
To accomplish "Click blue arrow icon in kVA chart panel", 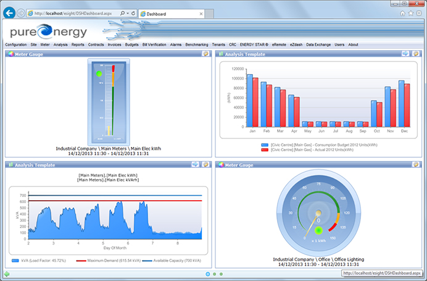I will [195, 164].
